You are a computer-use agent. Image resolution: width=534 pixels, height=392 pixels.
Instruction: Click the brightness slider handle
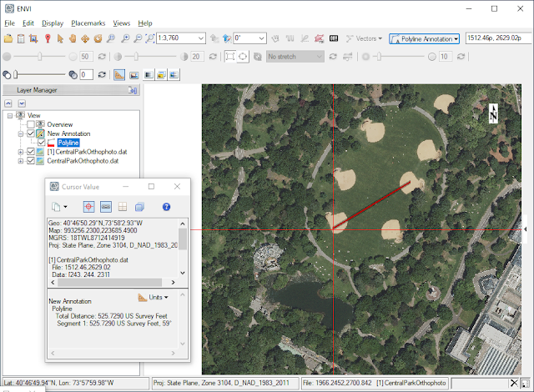tap(40, 57)
